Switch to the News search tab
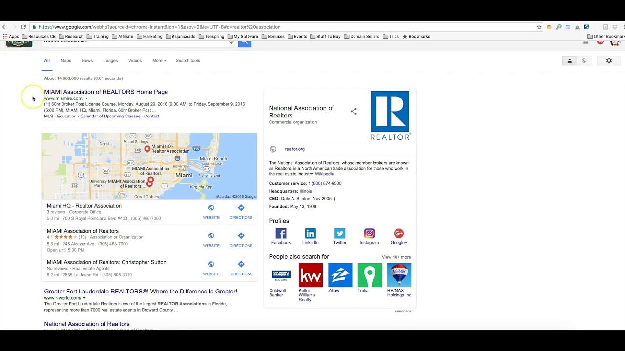 tap(87, 61)
